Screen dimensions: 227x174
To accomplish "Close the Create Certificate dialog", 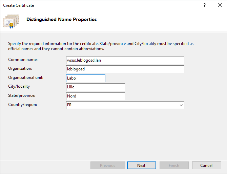I will coord(219,5).
